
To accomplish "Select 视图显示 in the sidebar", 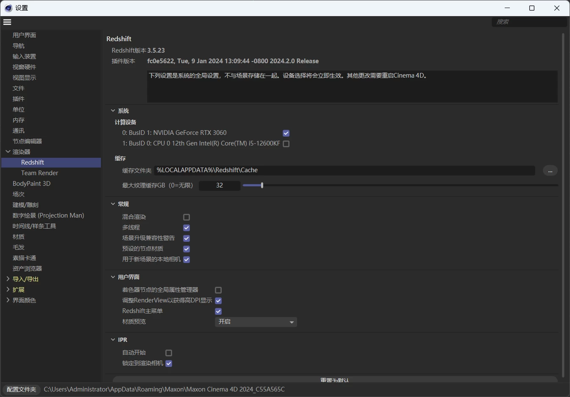I will coord(24,78).
